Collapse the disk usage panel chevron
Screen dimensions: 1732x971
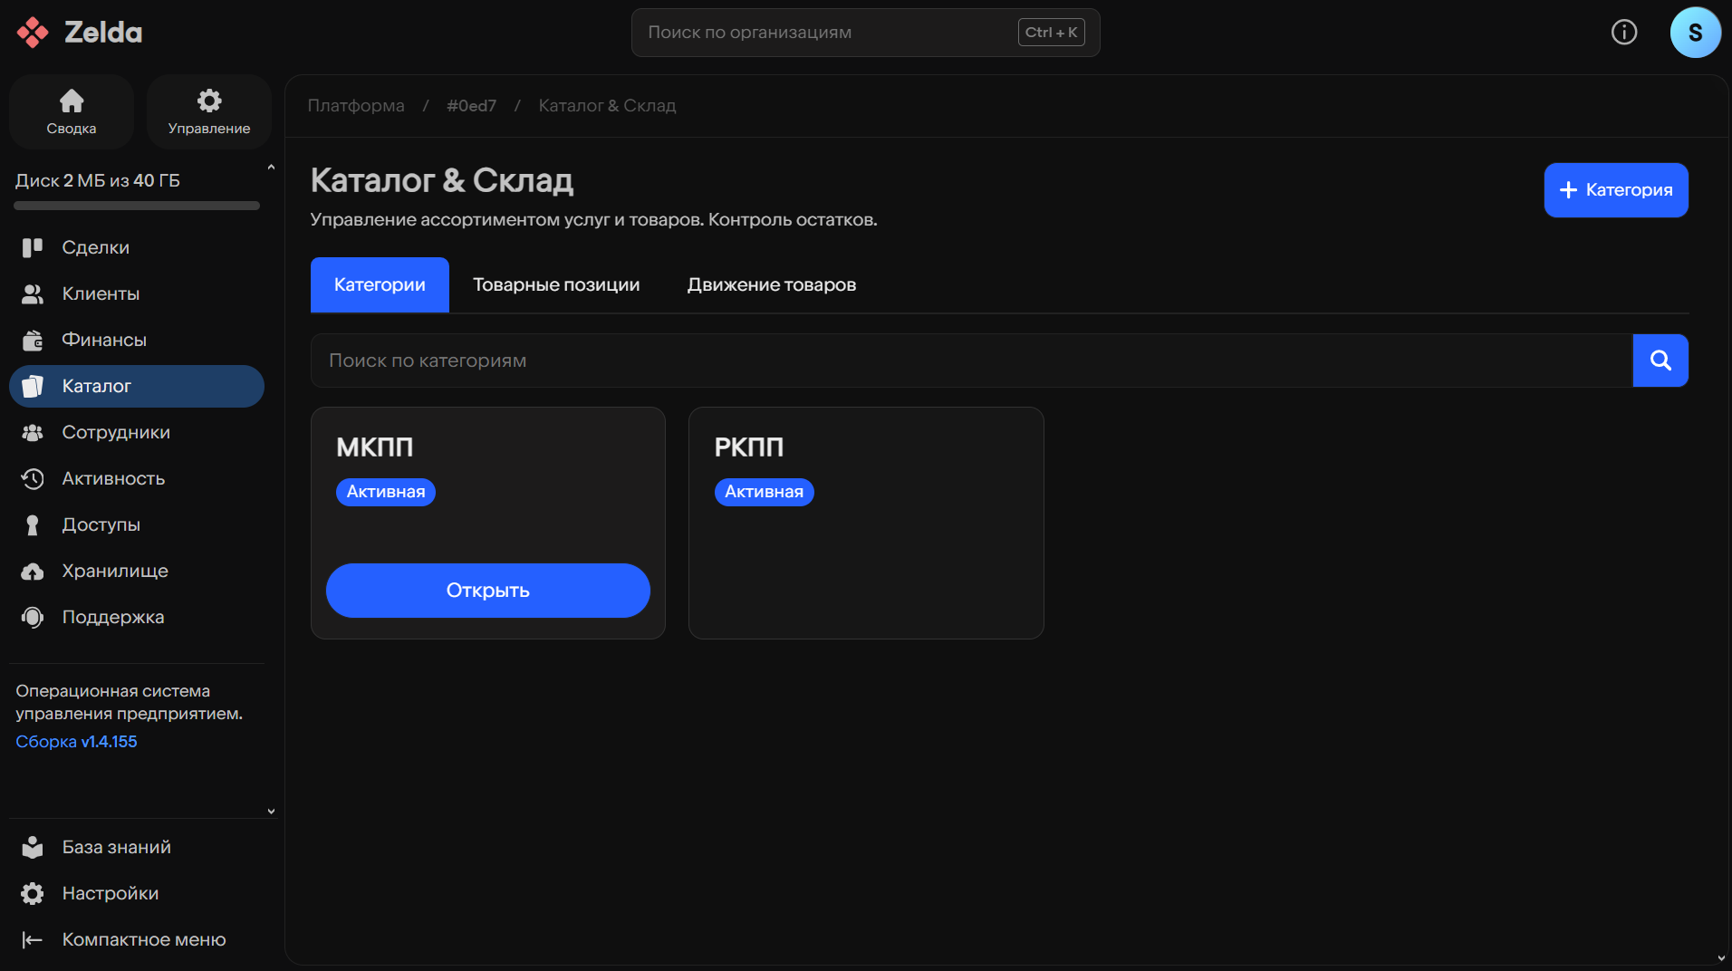tap(271, 168)
